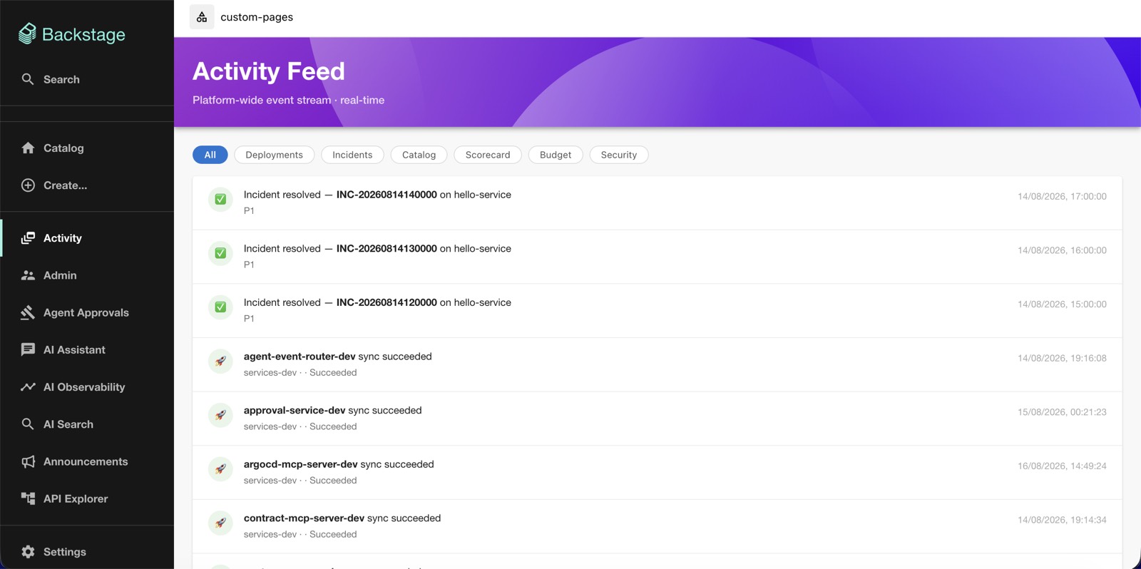Filter feed by Budget

[556, 155]
